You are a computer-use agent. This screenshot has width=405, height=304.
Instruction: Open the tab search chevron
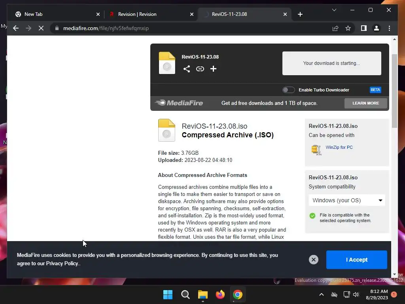point(334,10)
